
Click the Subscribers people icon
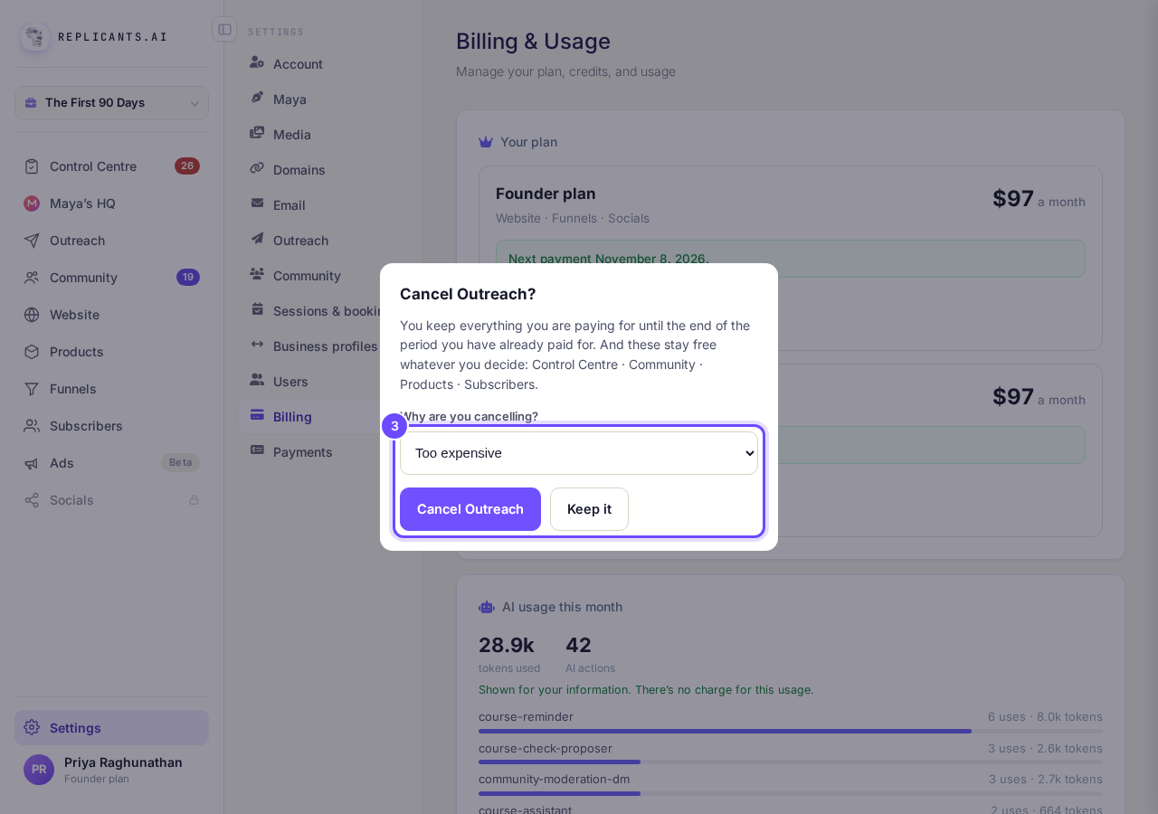click(32, 426)
